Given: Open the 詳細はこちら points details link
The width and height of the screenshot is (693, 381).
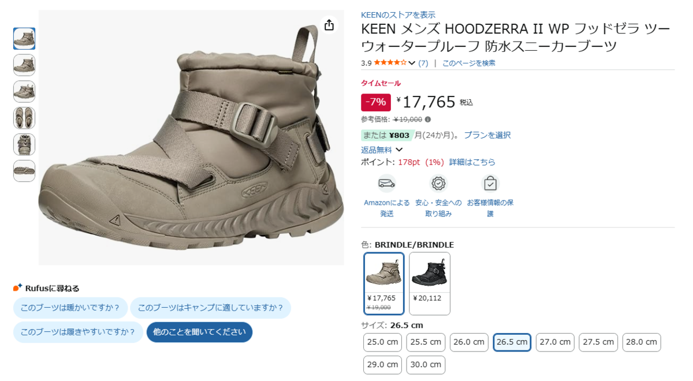Looking at the screenshot, I should coord(472,162).
